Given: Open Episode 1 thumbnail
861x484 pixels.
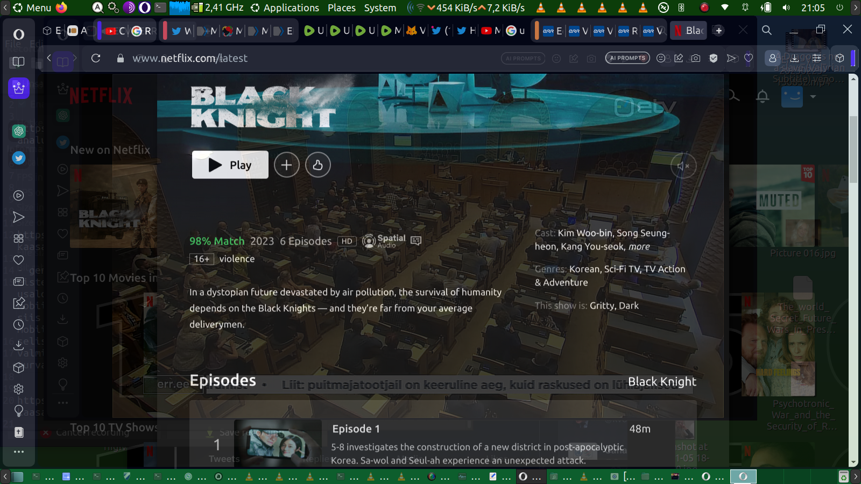Looking at the screenshot, I should tap(277, 444).
